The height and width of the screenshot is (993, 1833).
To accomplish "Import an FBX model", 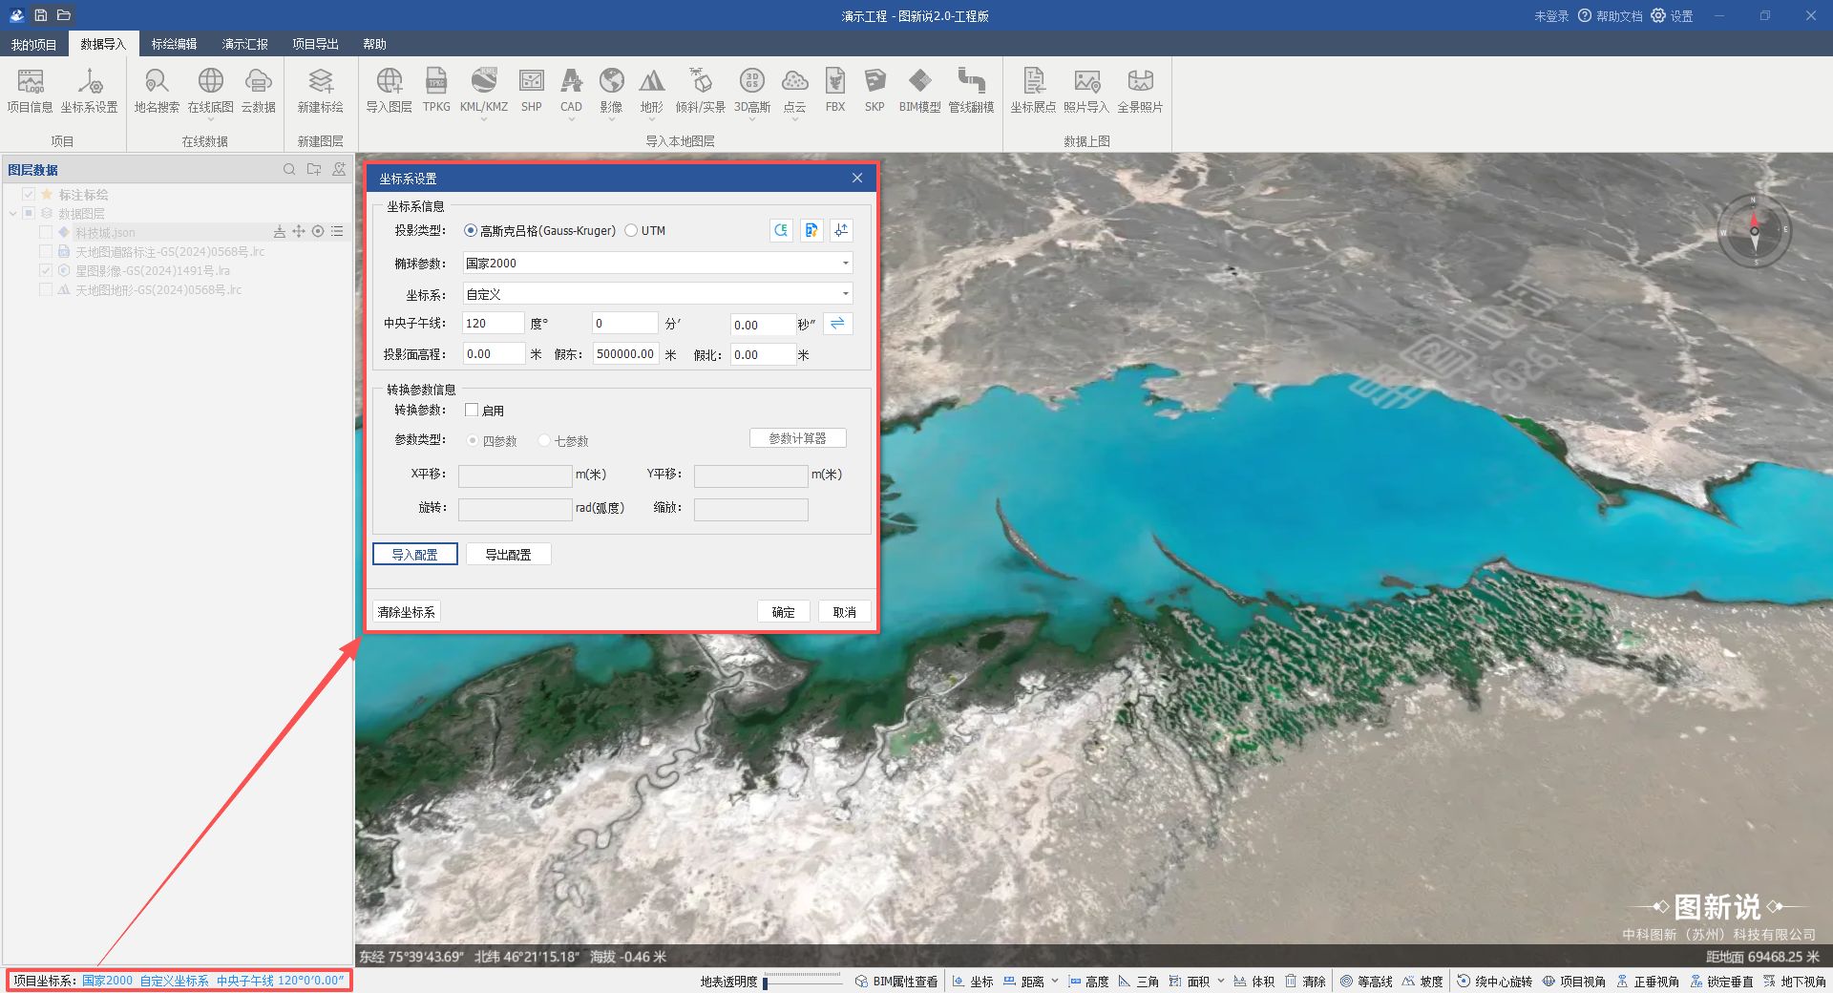I will [835, 92].
